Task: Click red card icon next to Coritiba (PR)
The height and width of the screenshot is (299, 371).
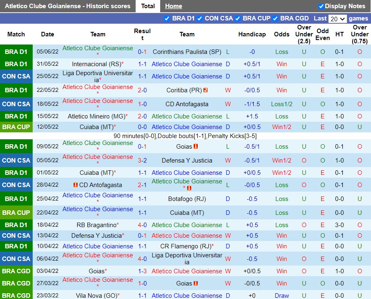Action: [x=206, y=90]
